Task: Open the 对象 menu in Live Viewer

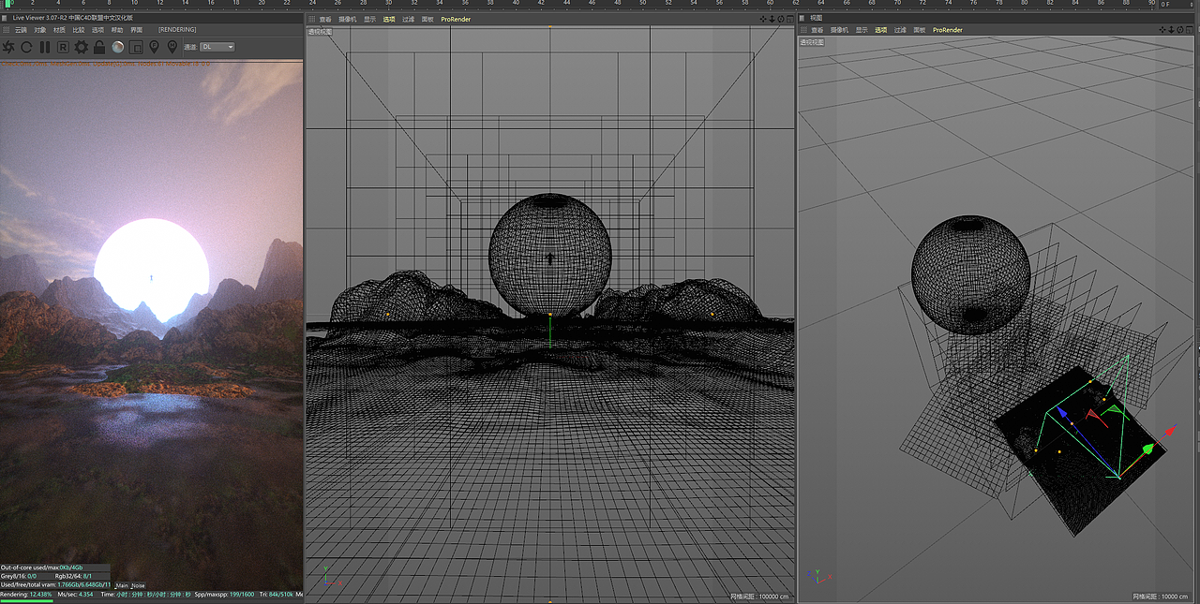Action: click(40, 30)
